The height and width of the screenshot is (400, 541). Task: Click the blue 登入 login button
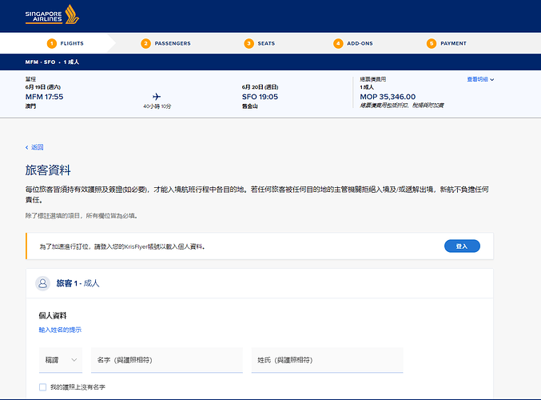tap(462, 246)
